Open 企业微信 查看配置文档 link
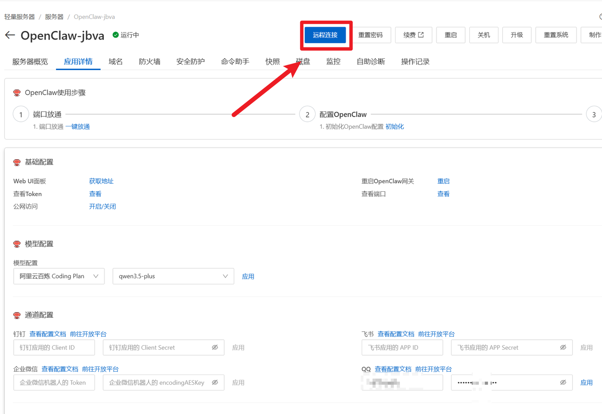 coord(60,369)
